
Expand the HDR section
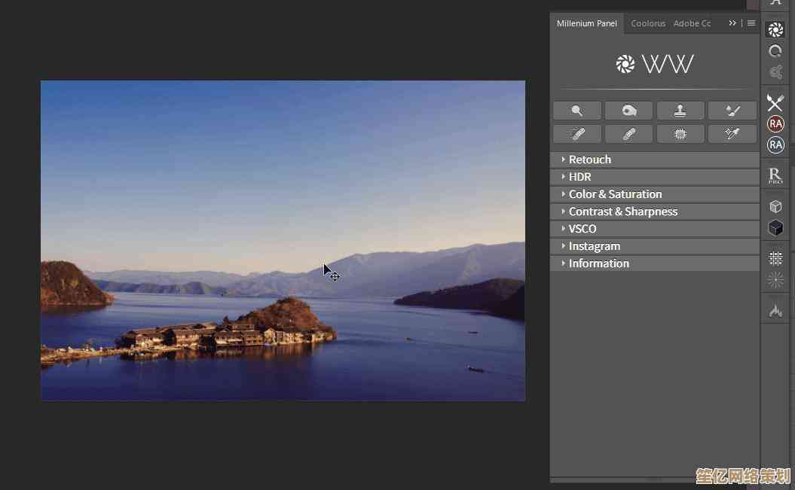click(579, 177)
